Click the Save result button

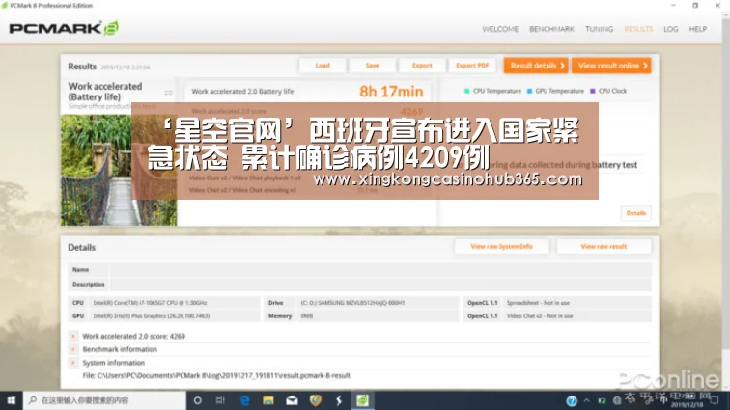pos(372,66)
